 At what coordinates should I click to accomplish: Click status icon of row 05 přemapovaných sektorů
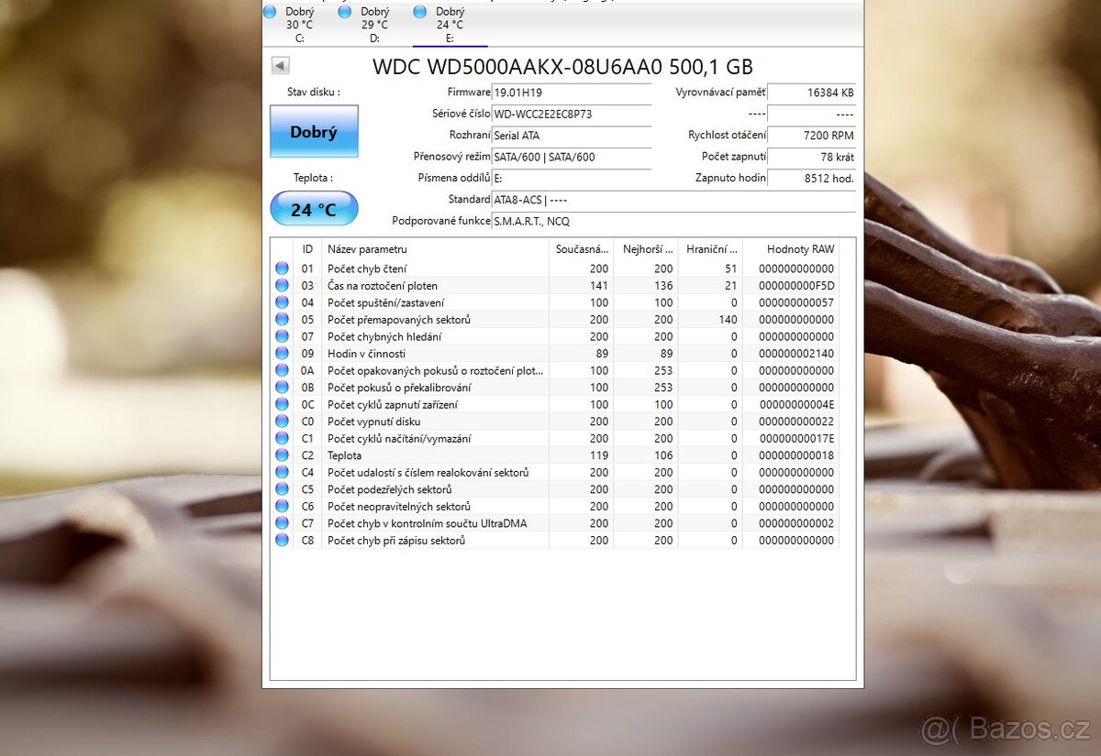[x=282, y=320]
